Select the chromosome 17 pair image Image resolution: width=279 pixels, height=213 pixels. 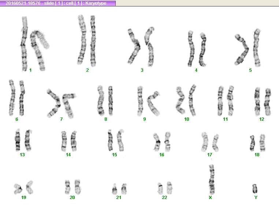tap(210, 142)
